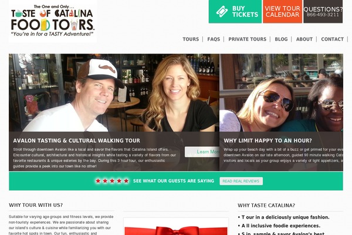
Task: Click the red ribbon gift image
Action: tap(176, 227)
